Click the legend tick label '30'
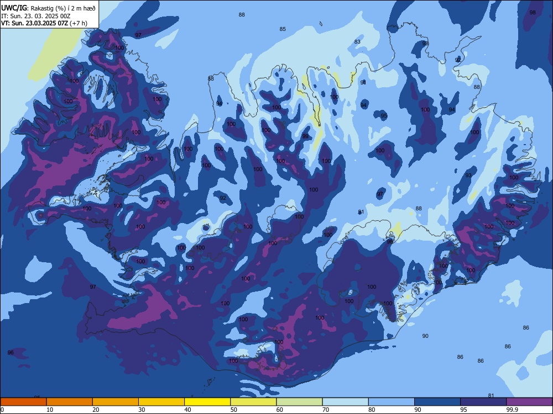The width and height of the screenshot is (553, 414). click(x=142, y=410)
